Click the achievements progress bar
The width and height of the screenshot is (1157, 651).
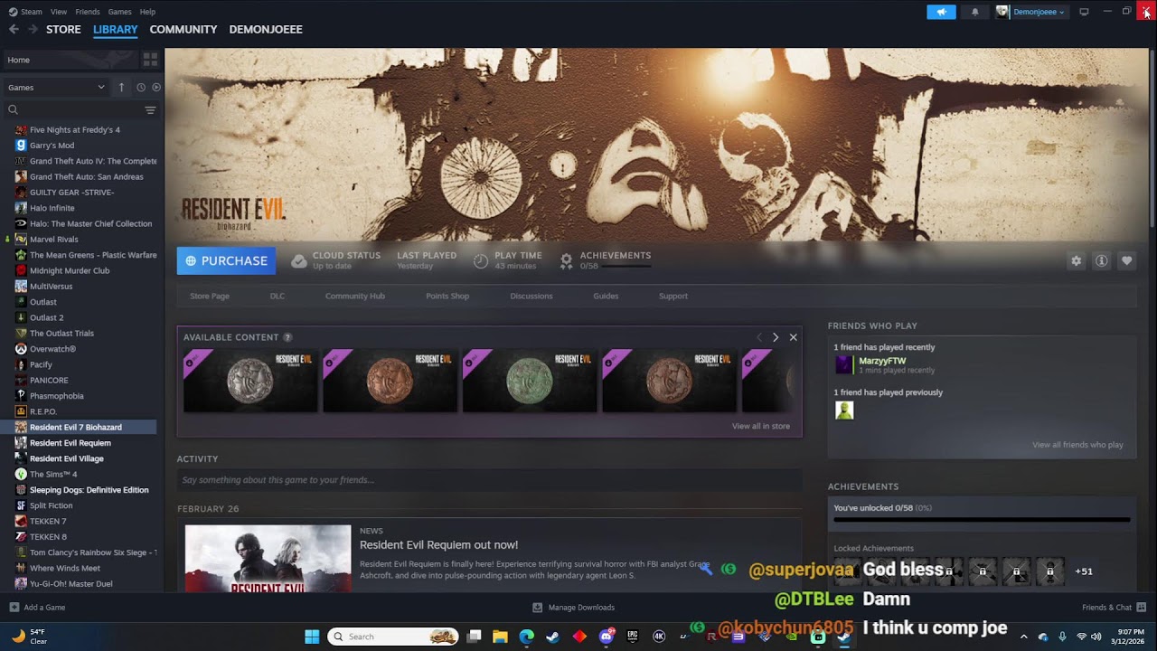982,520
